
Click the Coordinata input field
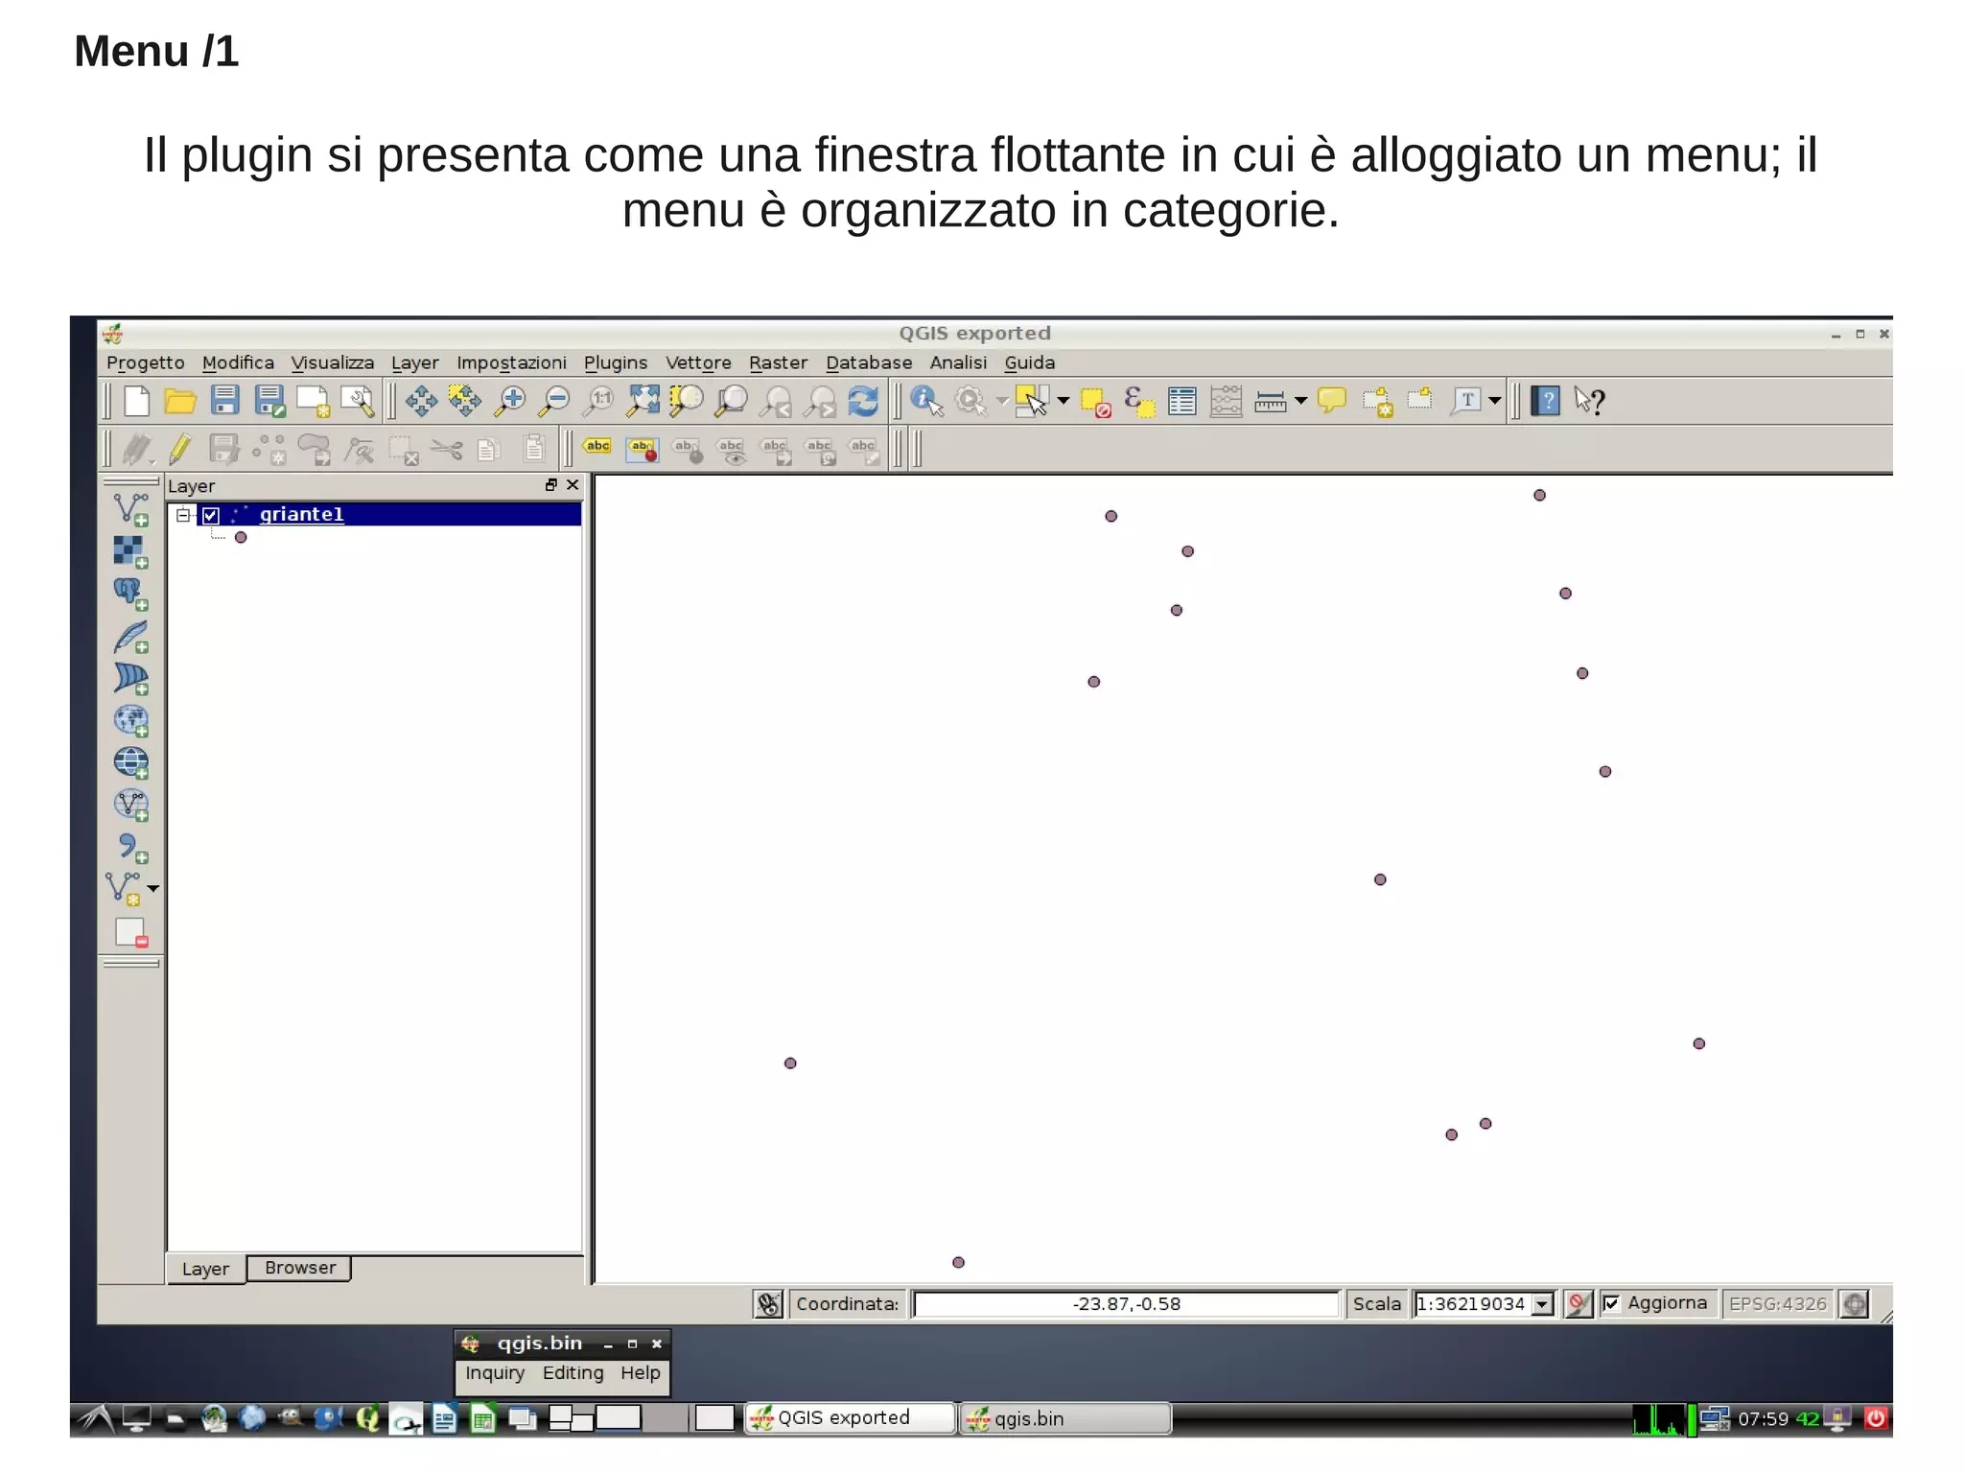click(x=1125, y=1304)
